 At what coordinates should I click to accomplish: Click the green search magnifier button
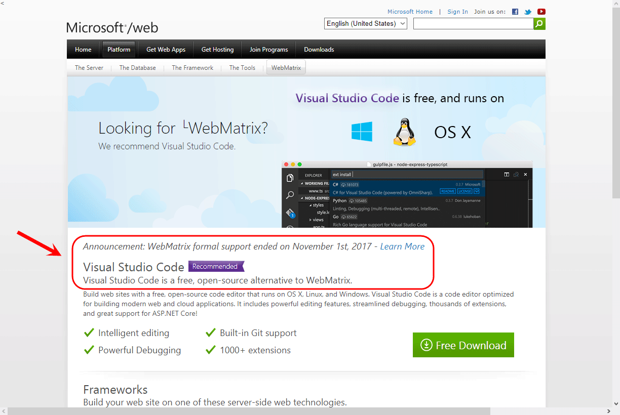coord(539,24)
